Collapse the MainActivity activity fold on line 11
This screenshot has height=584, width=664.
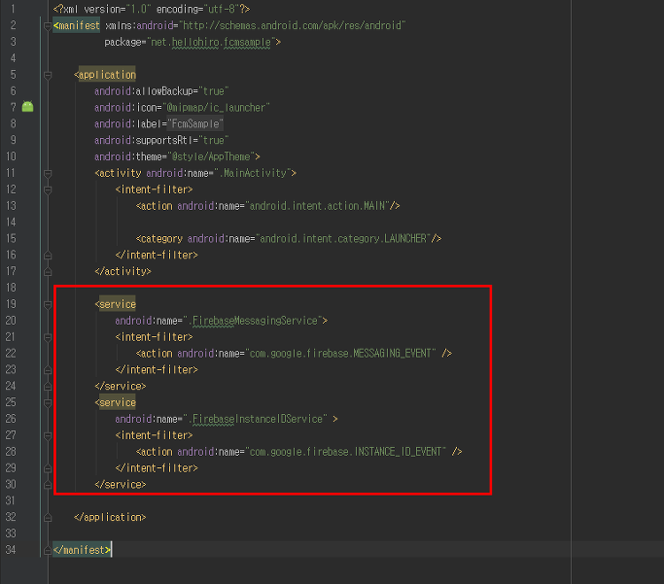coord(48,174)
